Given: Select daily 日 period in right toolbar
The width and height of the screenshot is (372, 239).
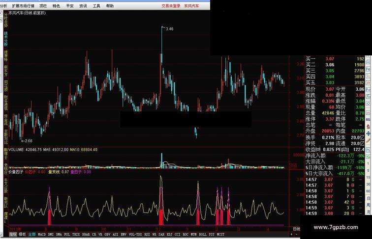Looking at the screenshot, I should 369,199.
